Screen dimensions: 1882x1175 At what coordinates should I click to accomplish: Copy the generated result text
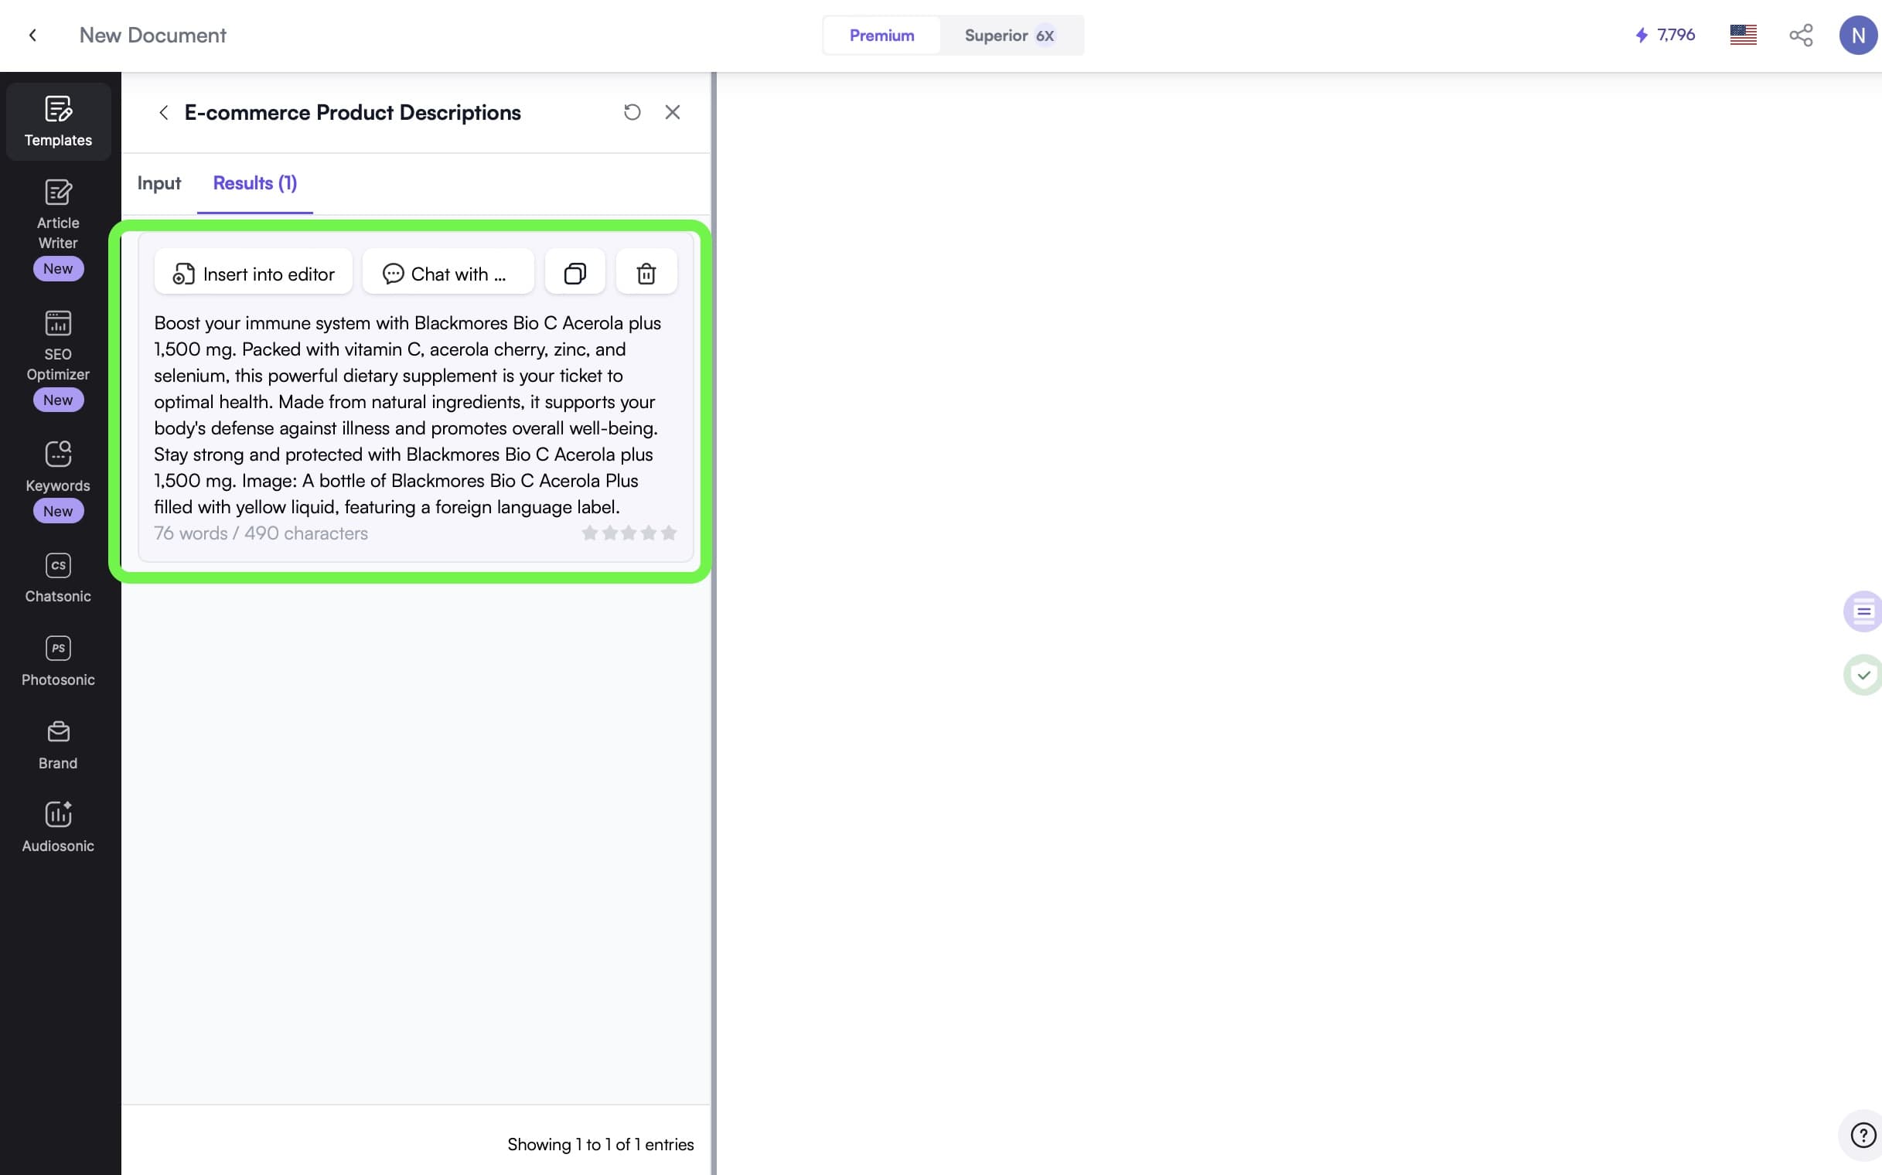click(x=574, y=274)
